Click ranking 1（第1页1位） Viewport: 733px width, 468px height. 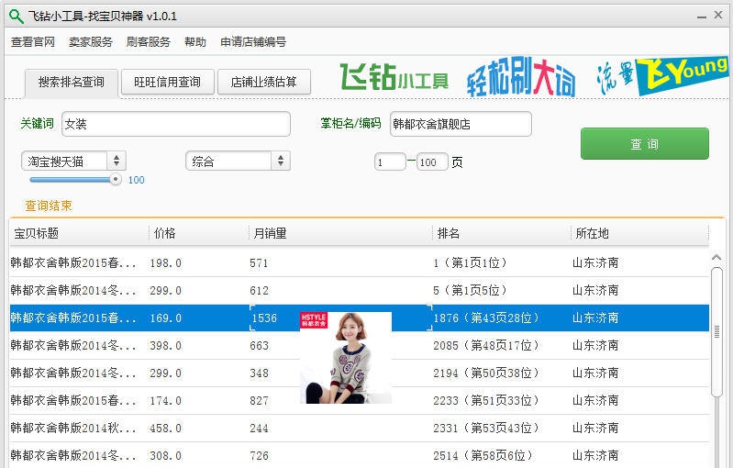coord(470,262)
